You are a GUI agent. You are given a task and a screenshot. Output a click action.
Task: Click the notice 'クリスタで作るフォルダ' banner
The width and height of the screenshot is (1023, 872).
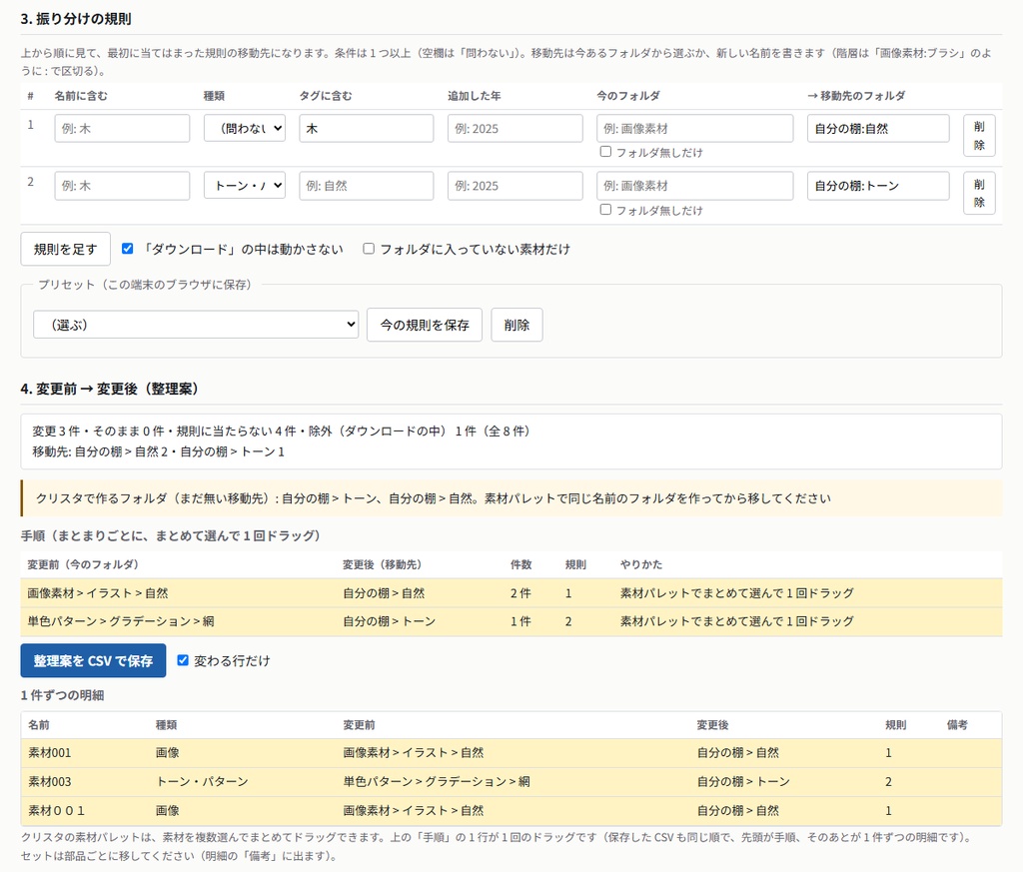(511, 498)
